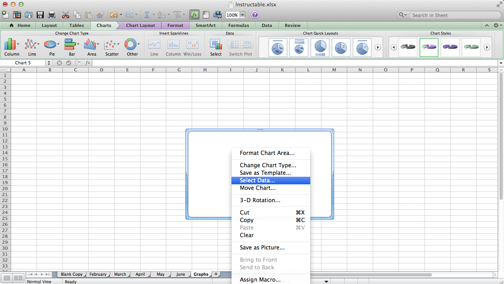Click the purple Help icon

(255, 15)
